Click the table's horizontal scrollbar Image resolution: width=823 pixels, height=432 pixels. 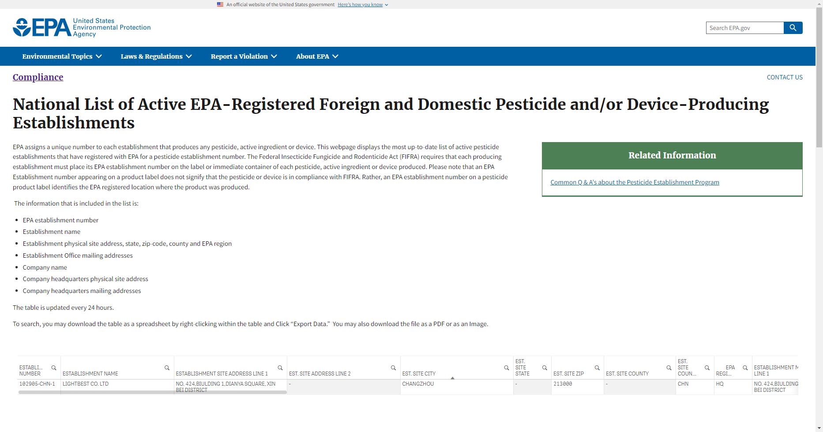[152, 392]
